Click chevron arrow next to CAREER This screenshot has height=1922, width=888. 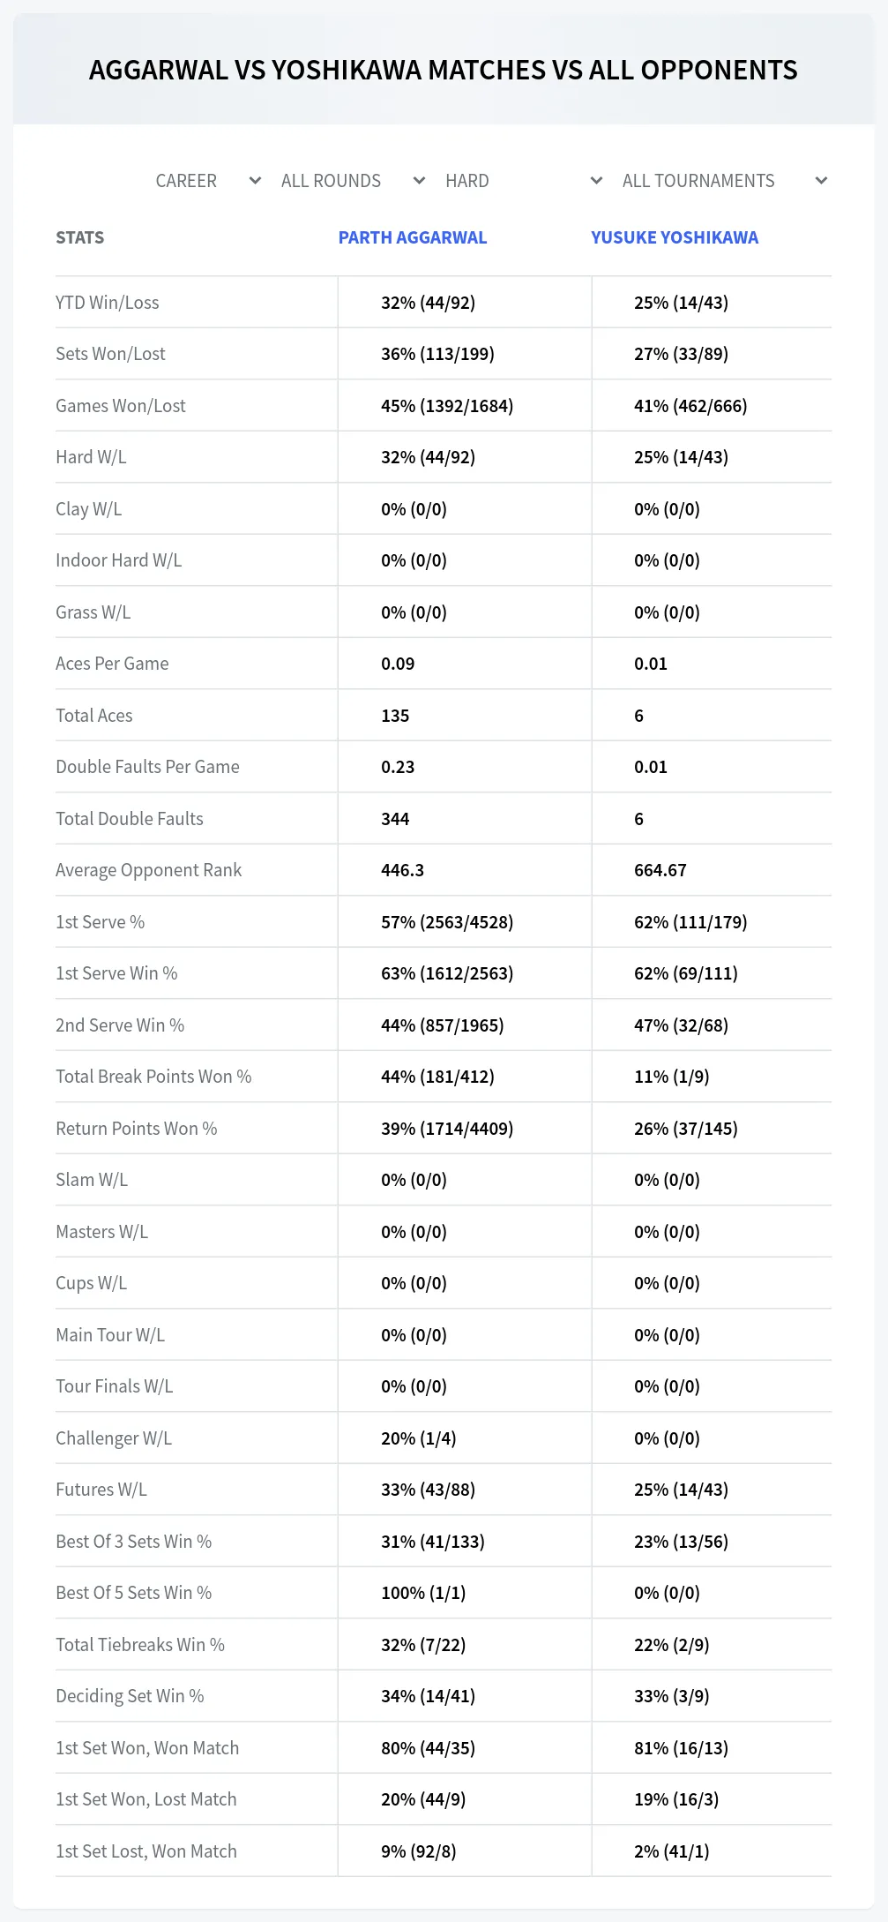255,181
